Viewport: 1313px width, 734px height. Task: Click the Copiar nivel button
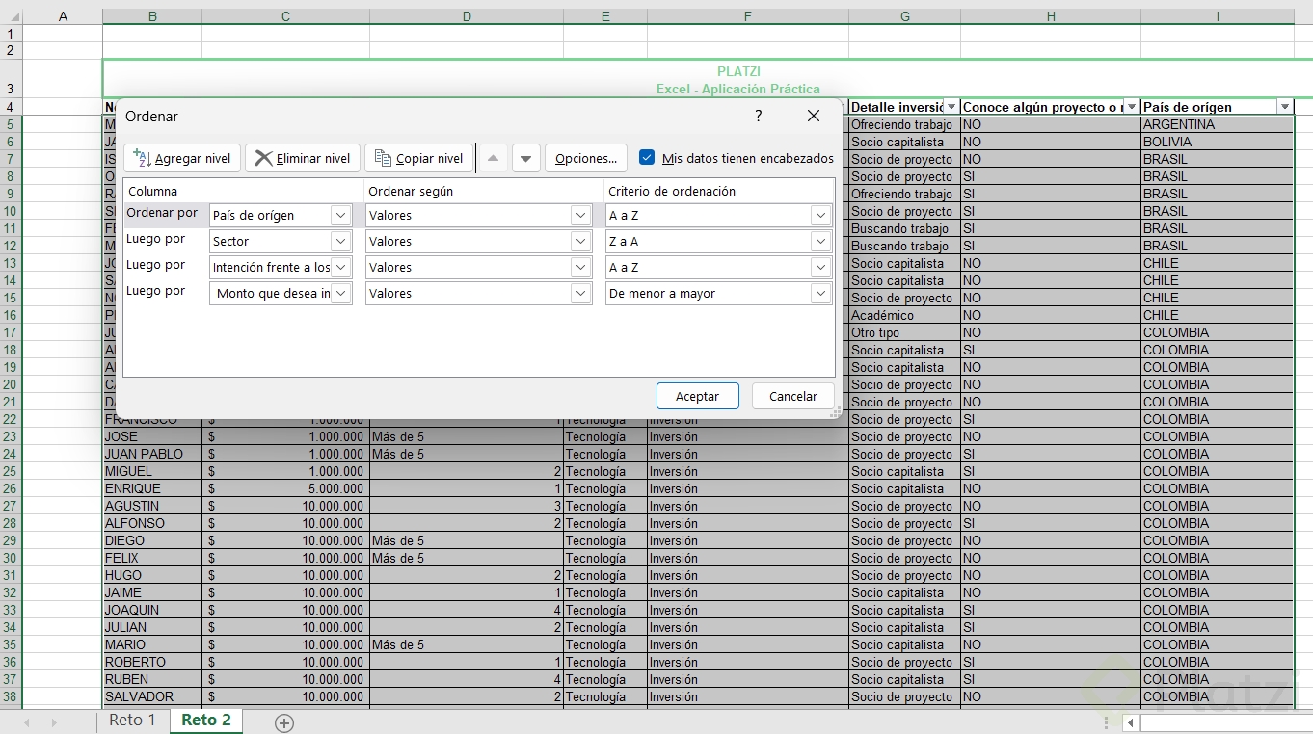418,158
